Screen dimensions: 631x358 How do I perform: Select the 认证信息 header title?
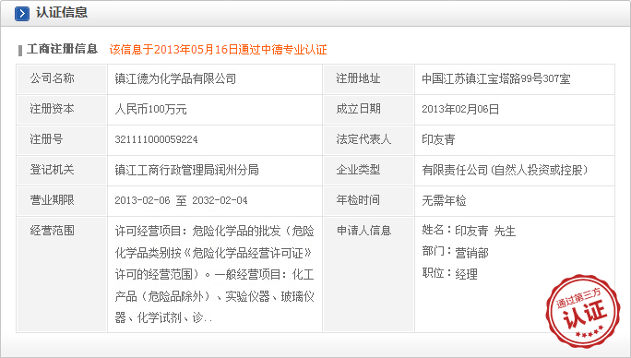coord(62,13)
